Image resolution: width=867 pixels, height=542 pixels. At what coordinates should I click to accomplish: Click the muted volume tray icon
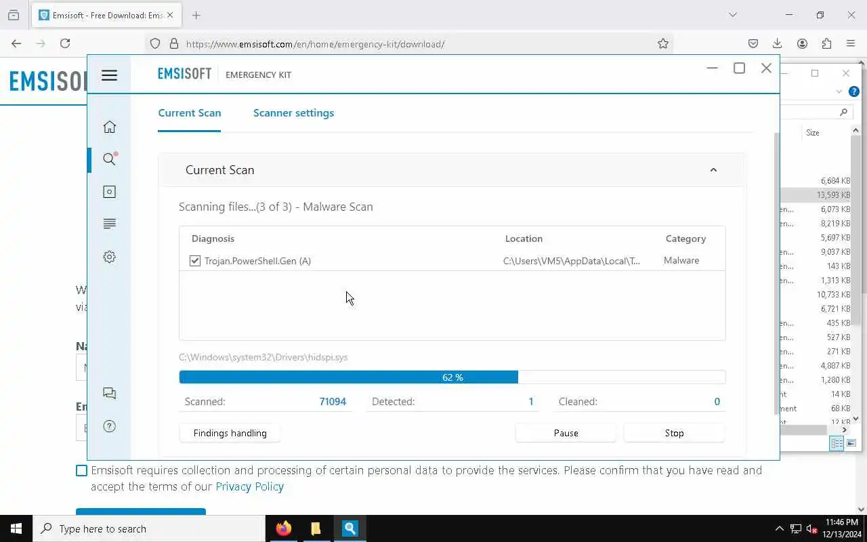811,528
